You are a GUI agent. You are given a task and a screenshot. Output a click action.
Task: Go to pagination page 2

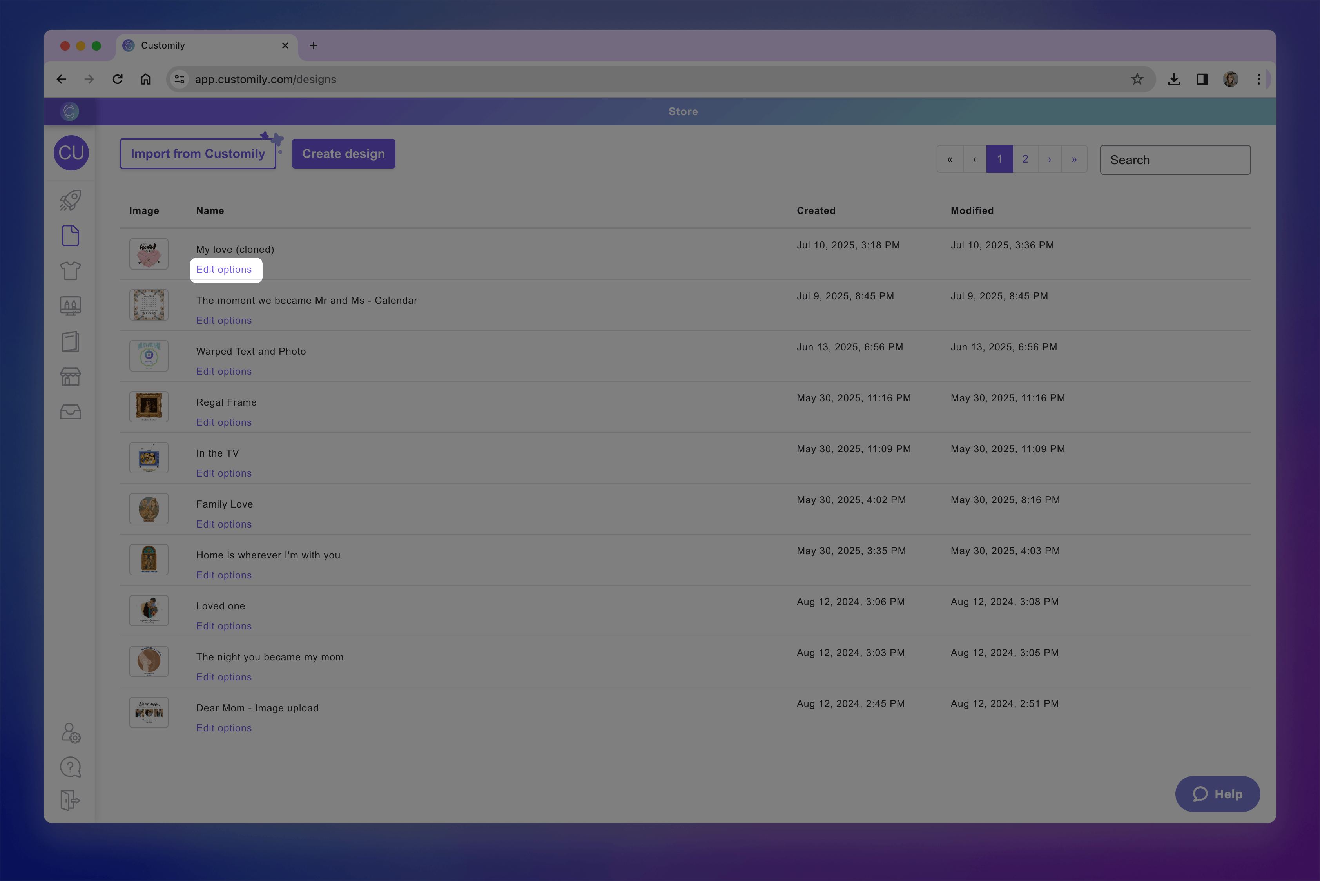click(1025, 160)
